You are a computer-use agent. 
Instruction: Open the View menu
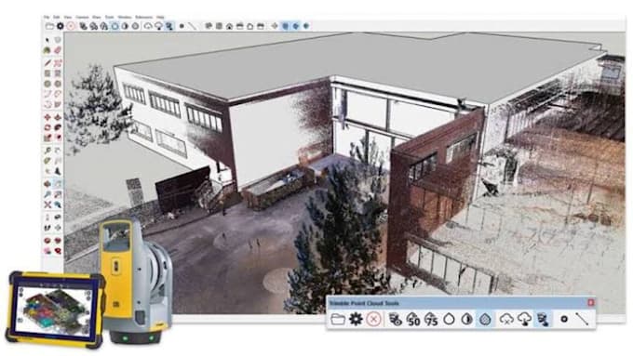(68, 18)
